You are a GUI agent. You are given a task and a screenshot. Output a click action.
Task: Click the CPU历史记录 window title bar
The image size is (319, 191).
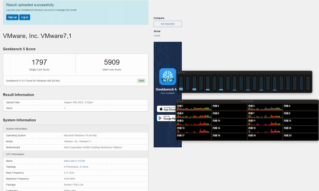click(x=248, y=101)
